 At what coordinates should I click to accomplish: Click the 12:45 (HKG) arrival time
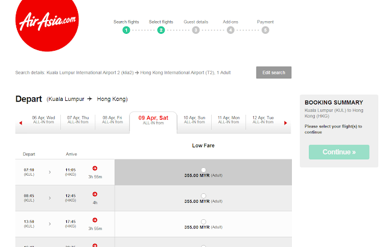coord(71,198)
